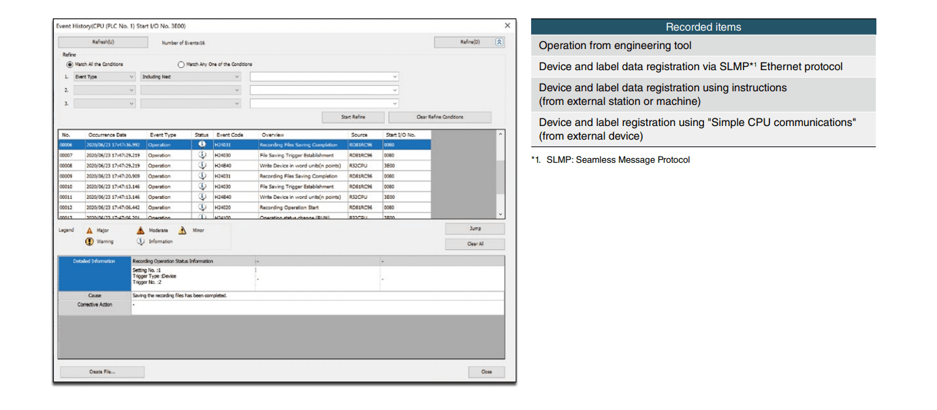The image size is (937, 410).
Task: Click the event list scroll-down arrow
Action: (501, 214)
